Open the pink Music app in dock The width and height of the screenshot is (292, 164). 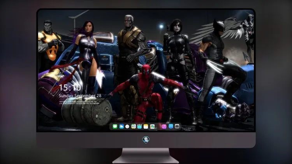(x=164, y=126)
